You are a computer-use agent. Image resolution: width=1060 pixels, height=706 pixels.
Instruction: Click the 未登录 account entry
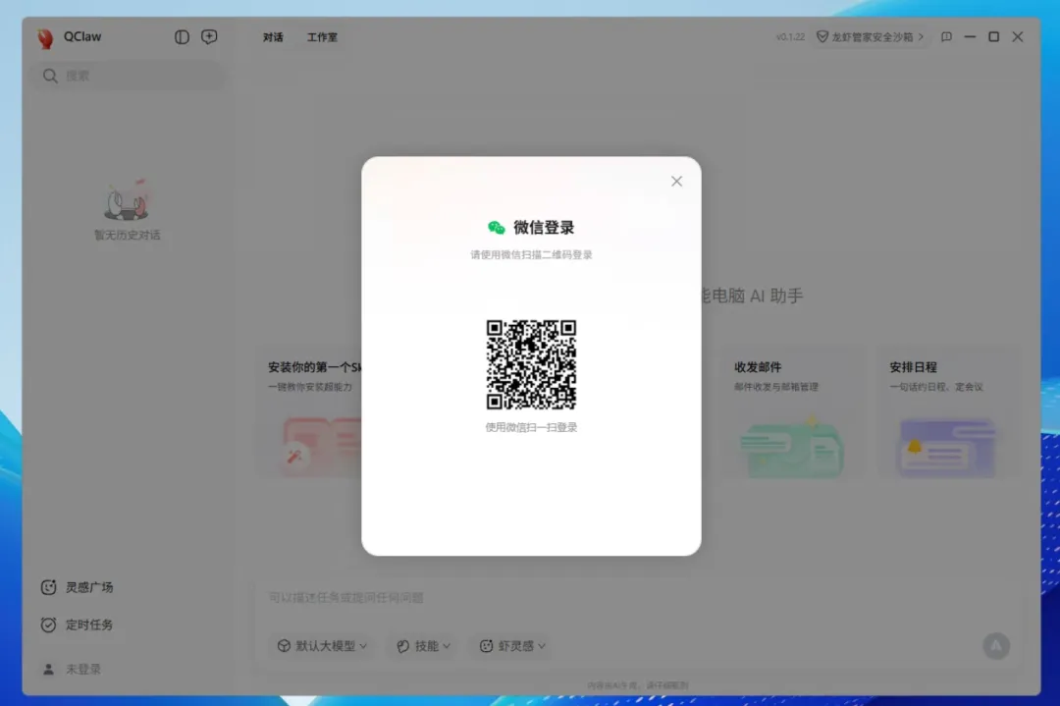(x=72, y=670)
